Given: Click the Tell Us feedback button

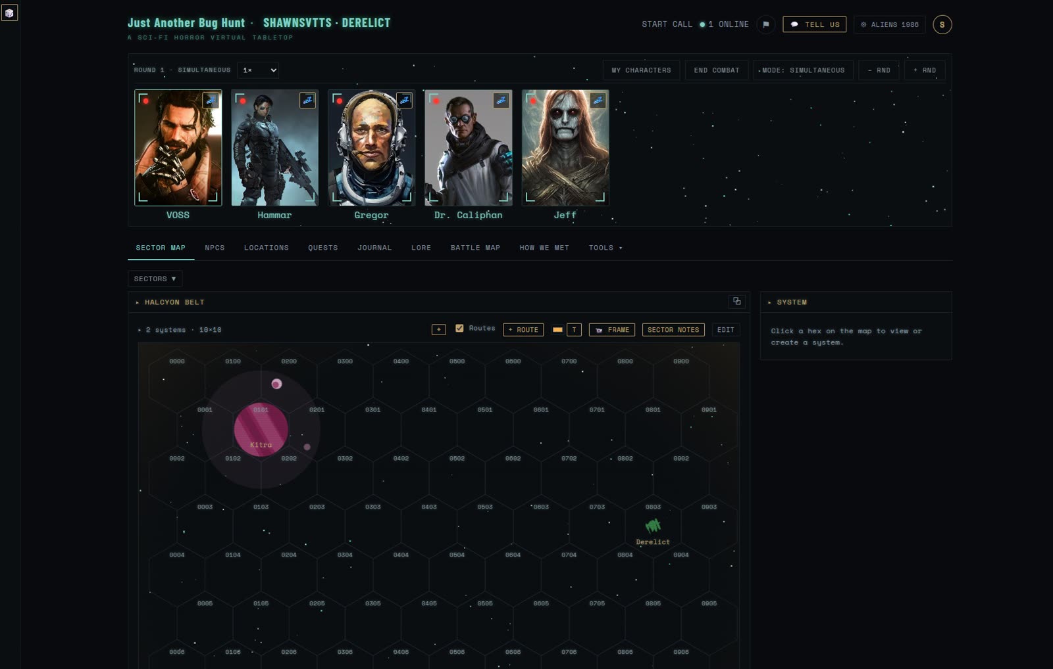Looking at the screenshot, I should pos(815,24).
